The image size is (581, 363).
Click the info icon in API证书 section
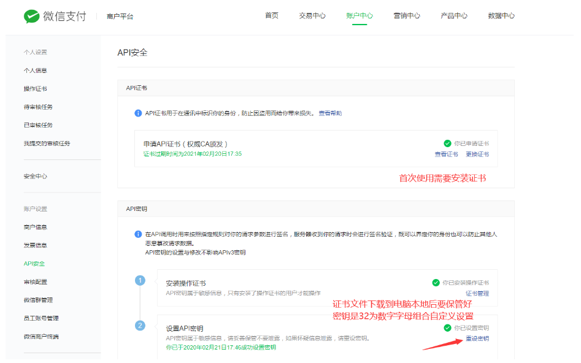[138, 113]
